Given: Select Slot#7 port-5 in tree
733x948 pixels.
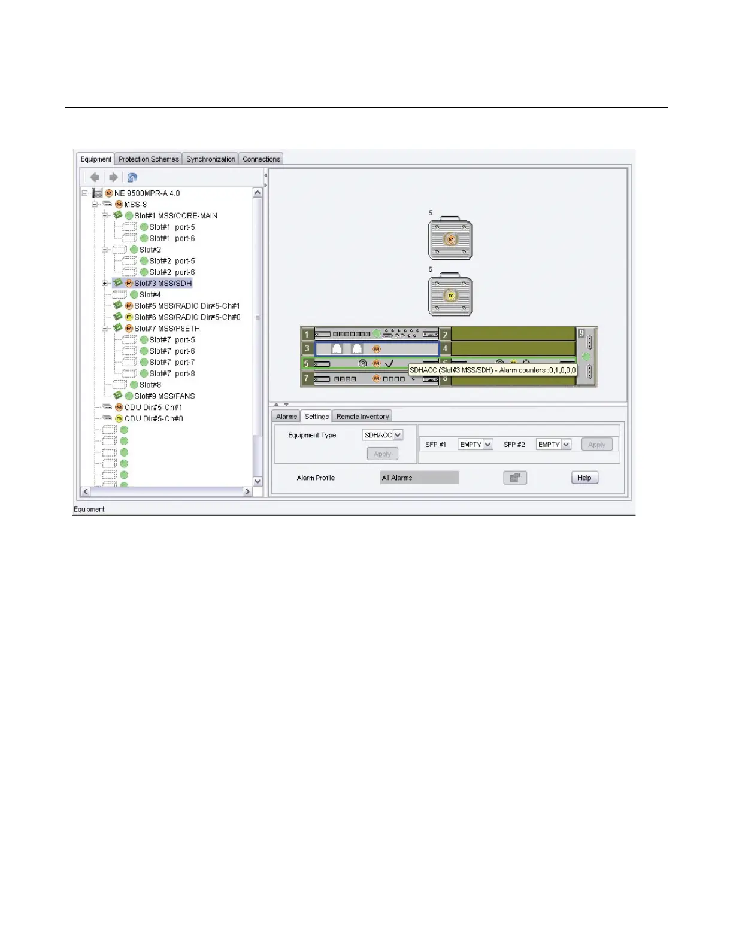Looking at the screenshot, I should pyautogui.click(x=172, y=340).
